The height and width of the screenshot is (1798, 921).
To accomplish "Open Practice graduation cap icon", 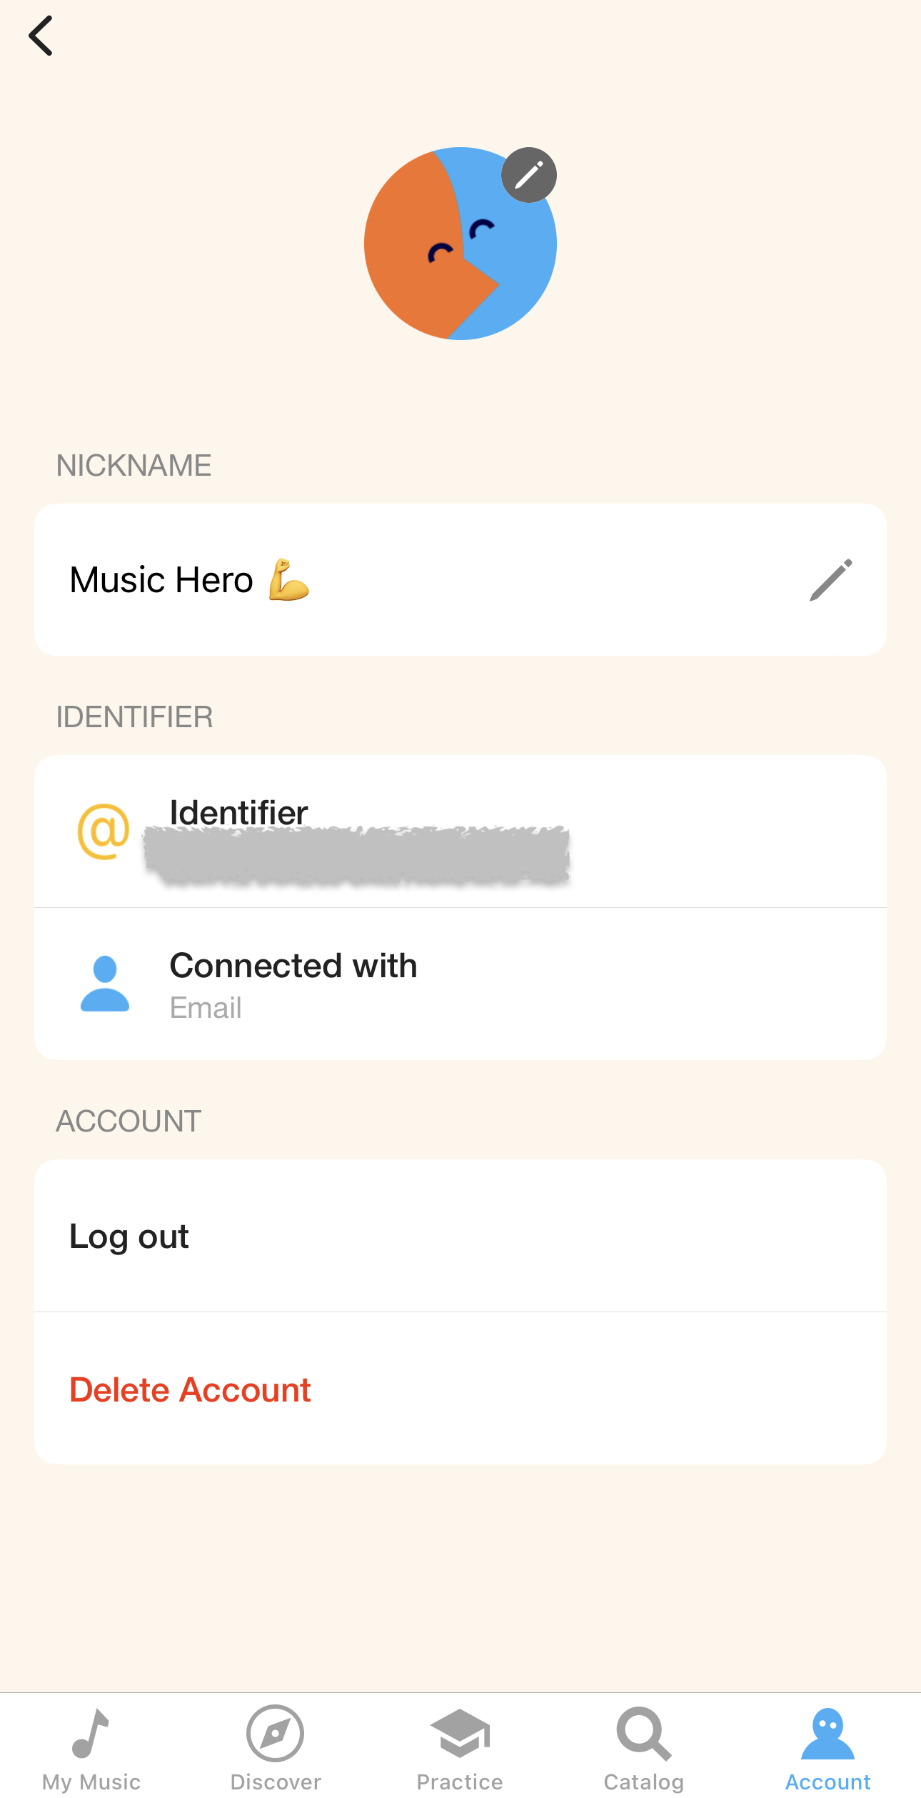I will [x=460, y=1733].
